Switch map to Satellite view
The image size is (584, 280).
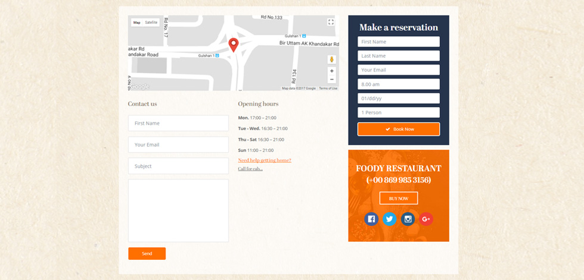pos(151,22)
